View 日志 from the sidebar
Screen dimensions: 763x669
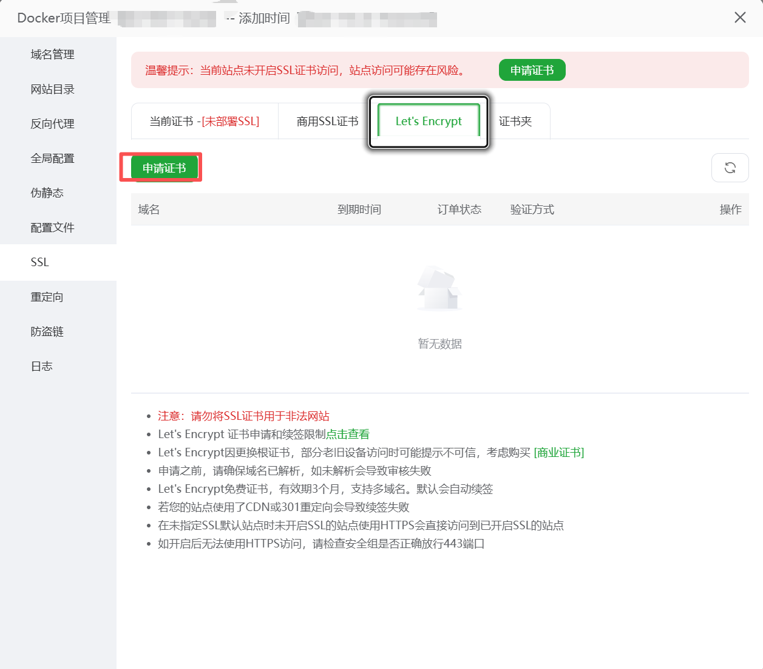pyautogui.click(x=42, y=366)
